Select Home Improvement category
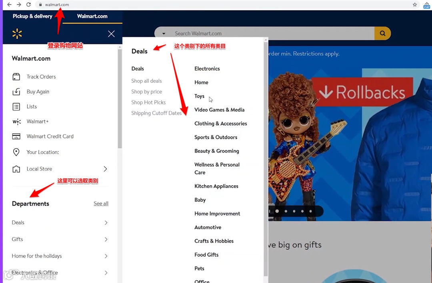The width and height of the screenshot is (432, 283). (217, 214)
